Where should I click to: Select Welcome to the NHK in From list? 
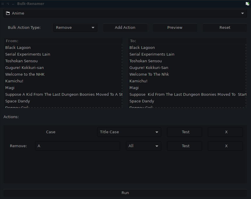[x=63, y=74]
